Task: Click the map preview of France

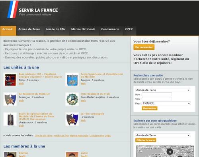Action: (x=165, y=151)
